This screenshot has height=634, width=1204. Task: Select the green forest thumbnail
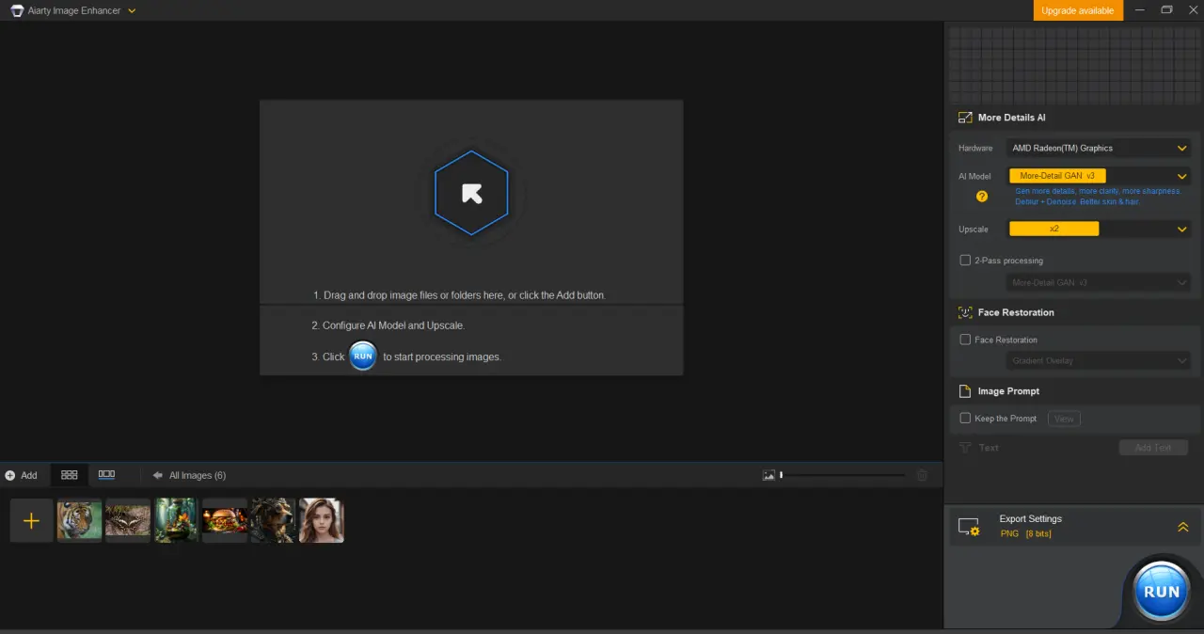[176, 520]
